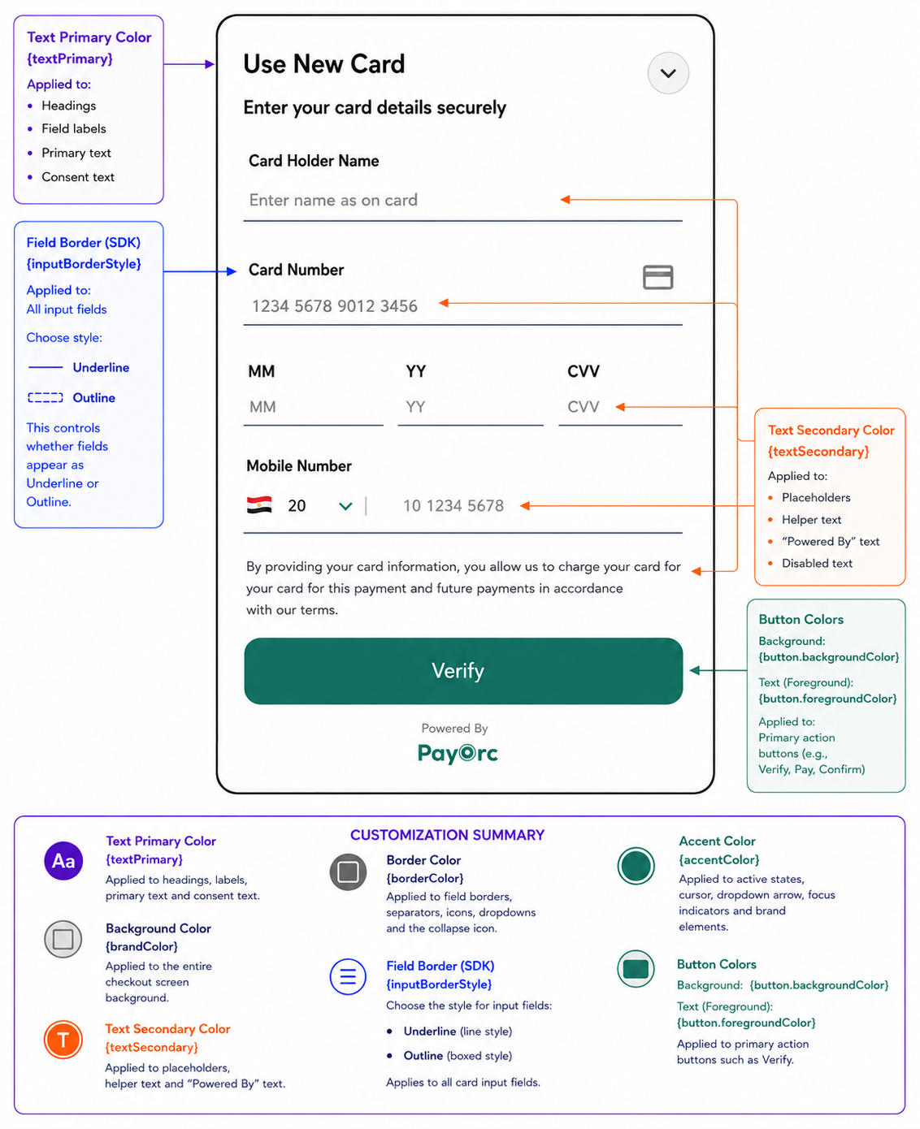This screenshot has height=1129, width=920.
Task: Click the YY expiry year field
Action: pyautogui.click(x=471, y=407)
